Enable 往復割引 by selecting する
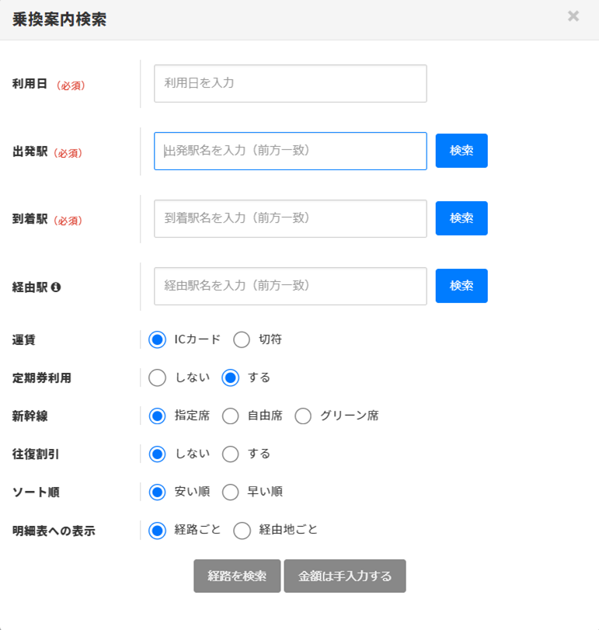The height and width of the screenshot is (630, 599). tap(231, 454)
